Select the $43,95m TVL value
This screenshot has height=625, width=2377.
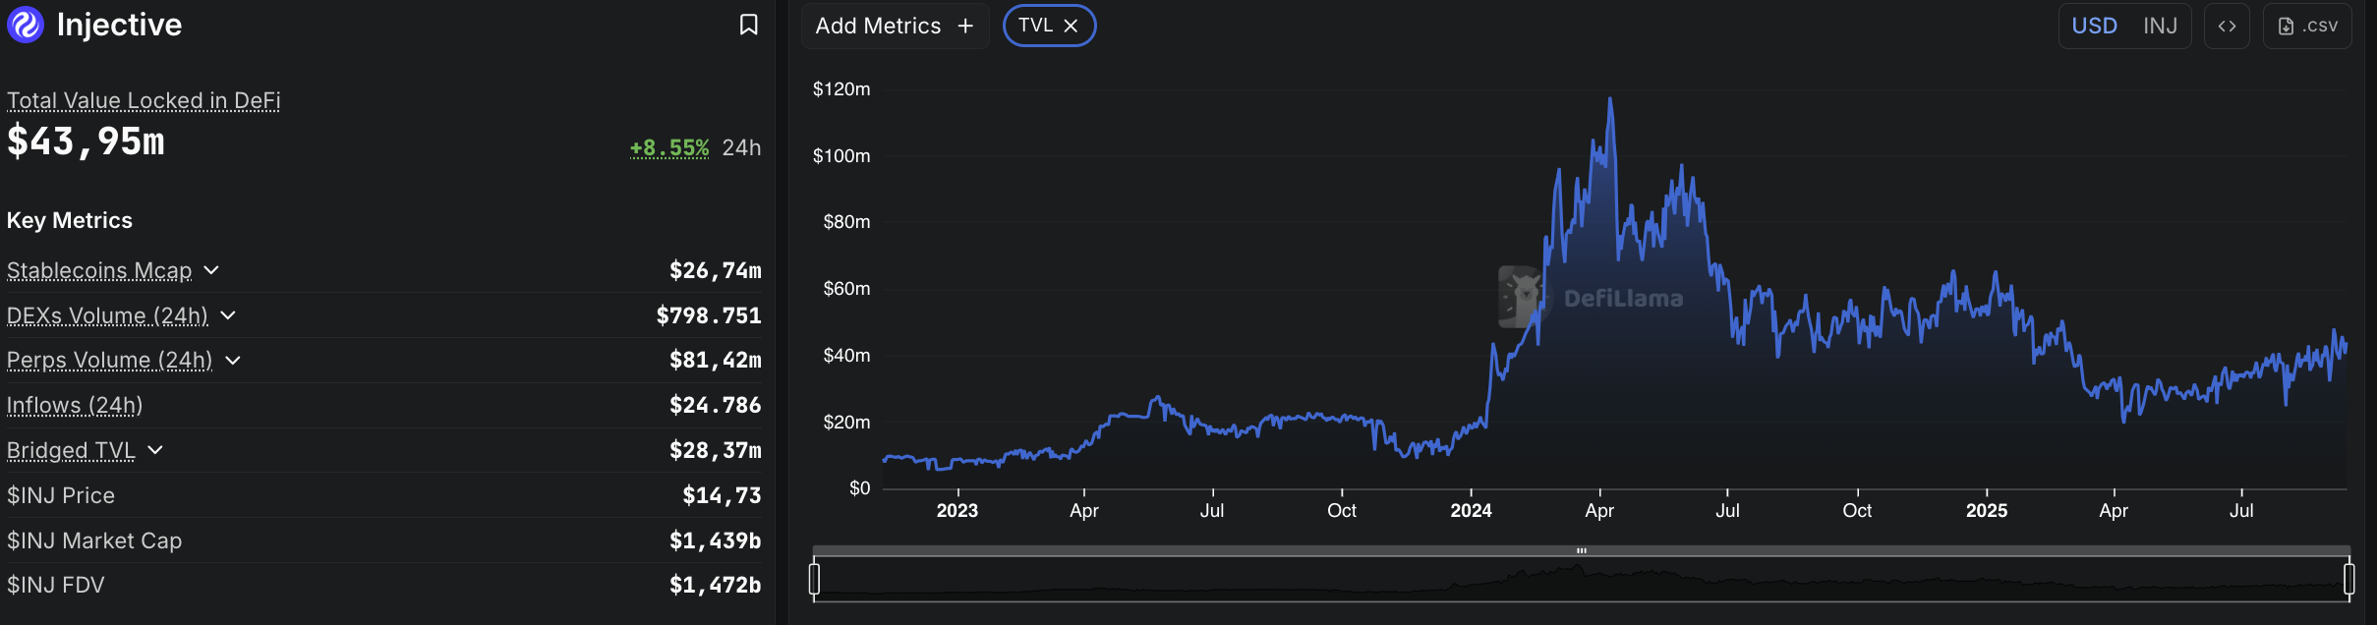86,142
